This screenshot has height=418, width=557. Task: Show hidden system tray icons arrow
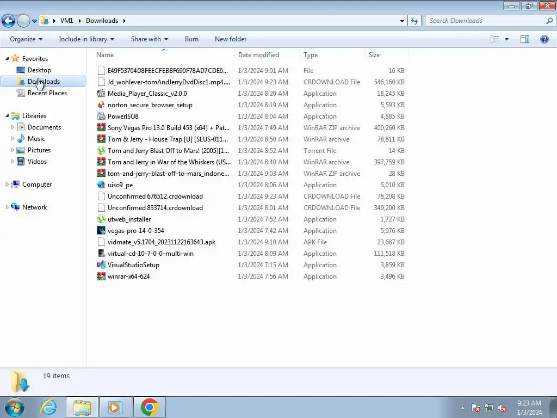click(462, 408)
